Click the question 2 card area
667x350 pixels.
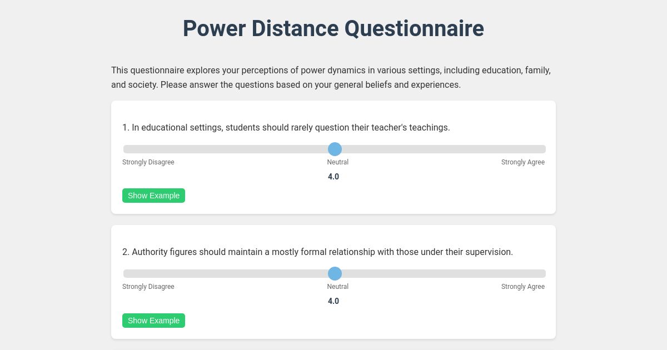click(x=333, y=282)
